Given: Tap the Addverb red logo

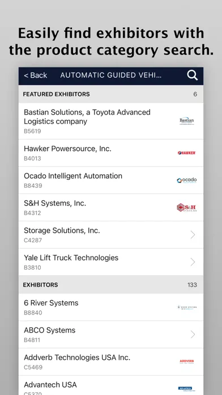Looking at the screenshot, I should [186, 362].
